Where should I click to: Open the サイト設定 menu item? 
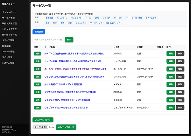(x=7, y=57)
